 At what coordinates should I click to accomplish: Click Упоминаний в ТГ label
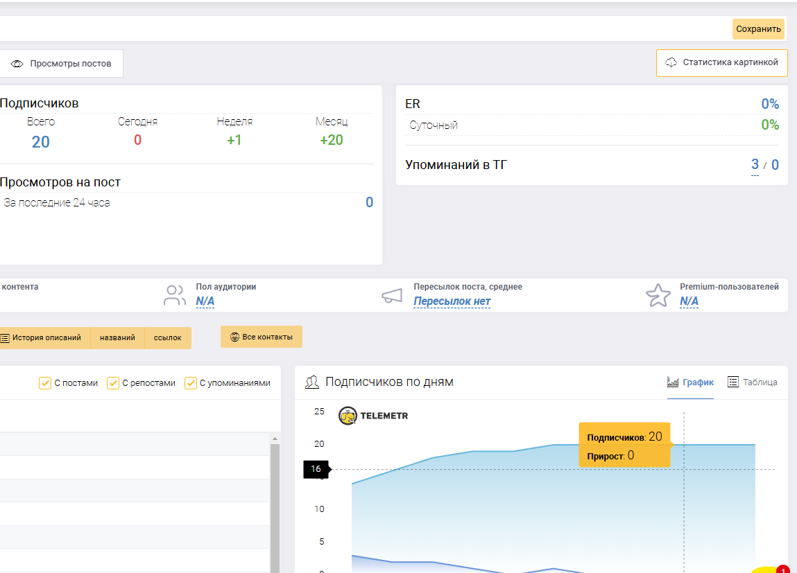tap(456, 165)
